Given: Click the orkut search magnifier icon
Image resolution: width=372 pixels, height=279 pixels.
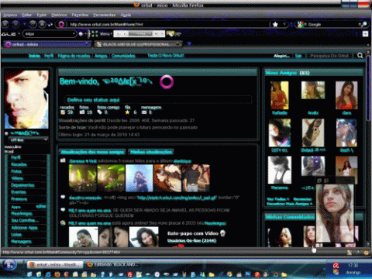Looking at the screenshot, I should click(x=360, y=56).
